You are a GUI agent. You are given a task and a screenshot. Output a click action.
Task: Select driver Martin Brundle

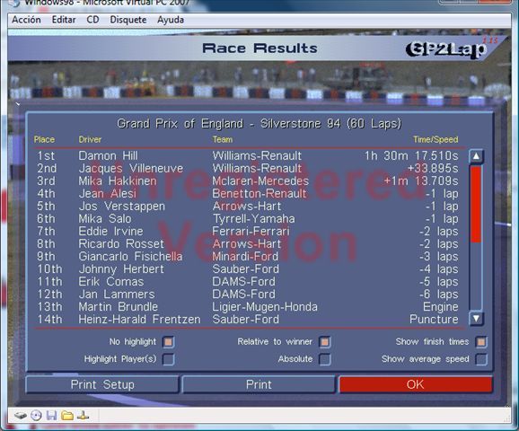click(x=118, y=306)
